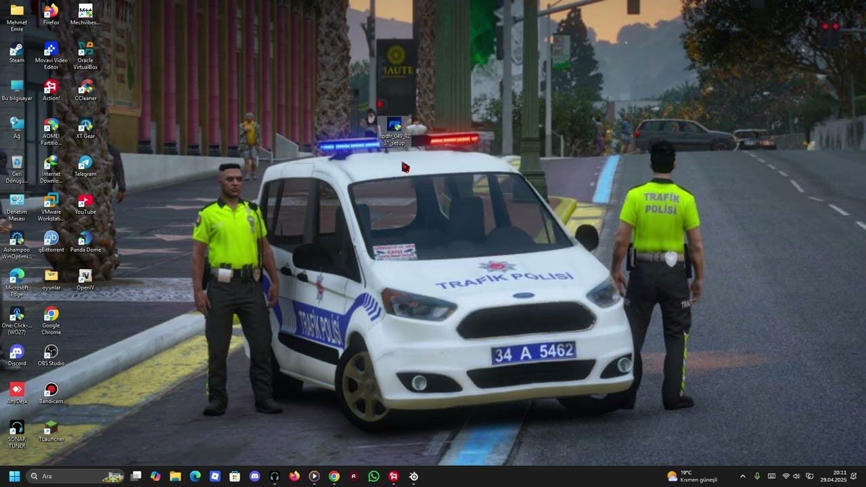The height and width of the screenshot is (487, 866).
Task: Open the Action! desktop shortcut
Action: click(x=51, y=91)
